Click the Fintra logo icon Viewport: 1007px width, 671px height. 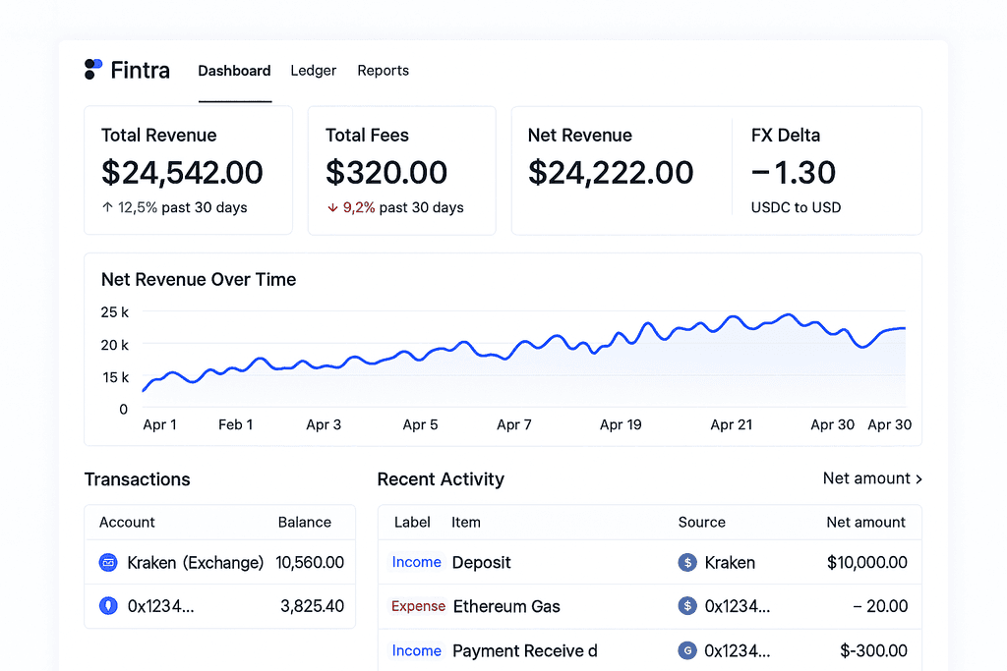[x=93, y=70]
